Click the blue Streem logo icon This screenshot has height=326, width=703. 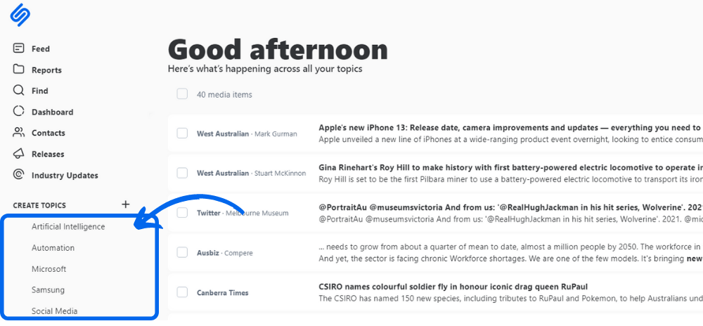coord(20,15)
